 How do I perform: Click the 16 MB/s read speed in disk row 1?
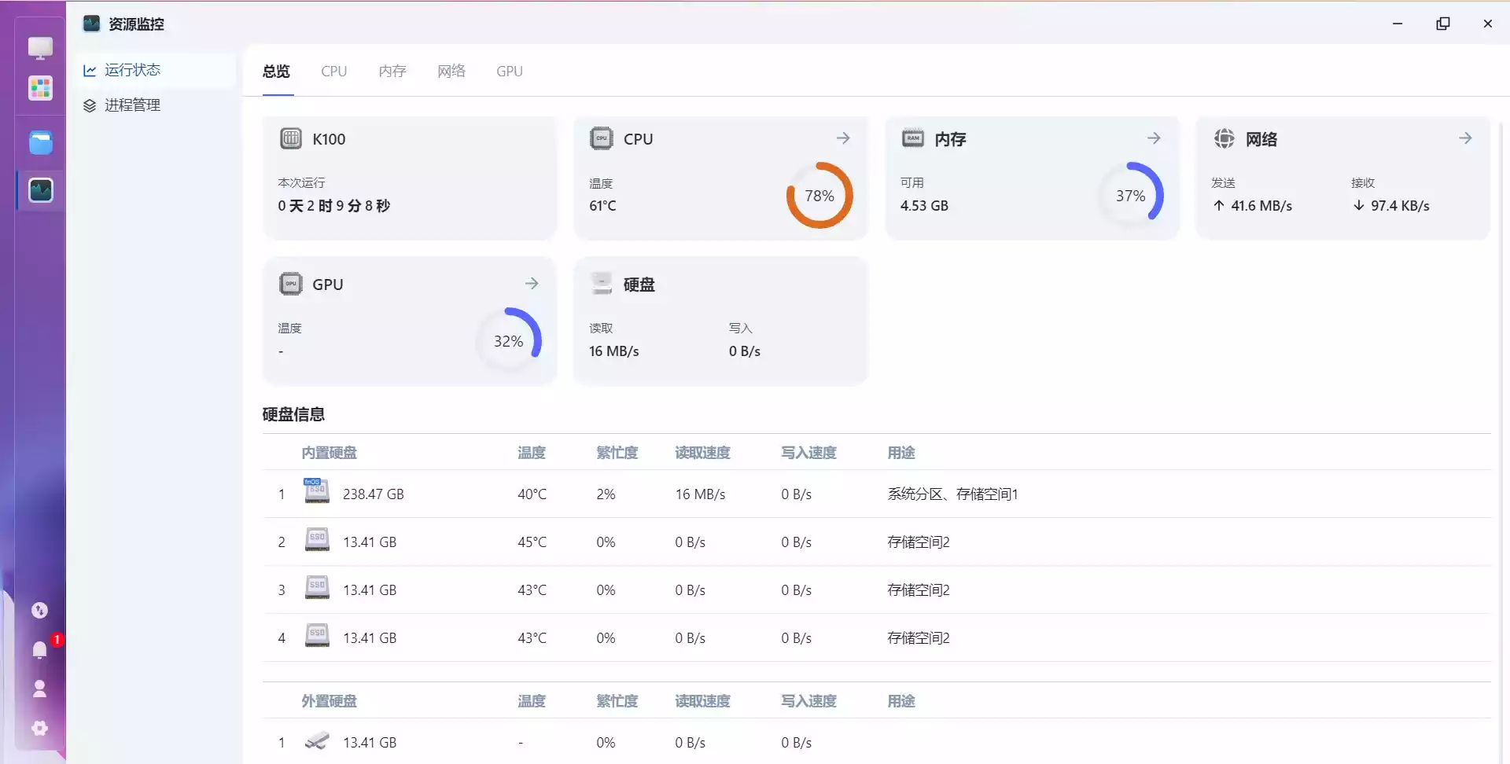(x=700, y=494)
